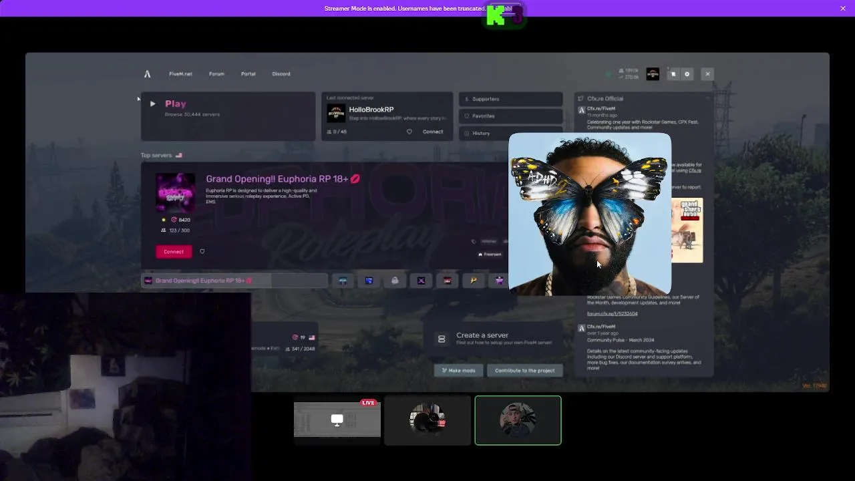Open the changelog flag icon
855x481 pixels.
tap(673, 74)
